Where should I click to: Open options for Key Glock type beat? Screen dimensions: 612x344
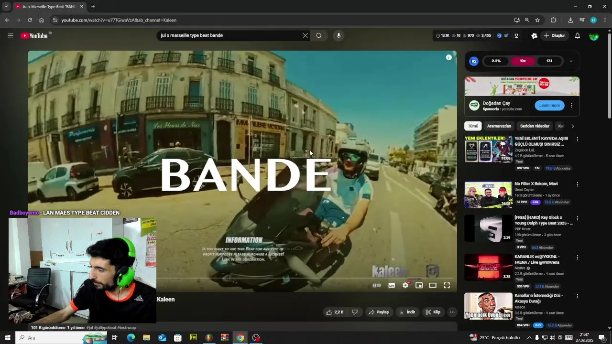(577, 218)
